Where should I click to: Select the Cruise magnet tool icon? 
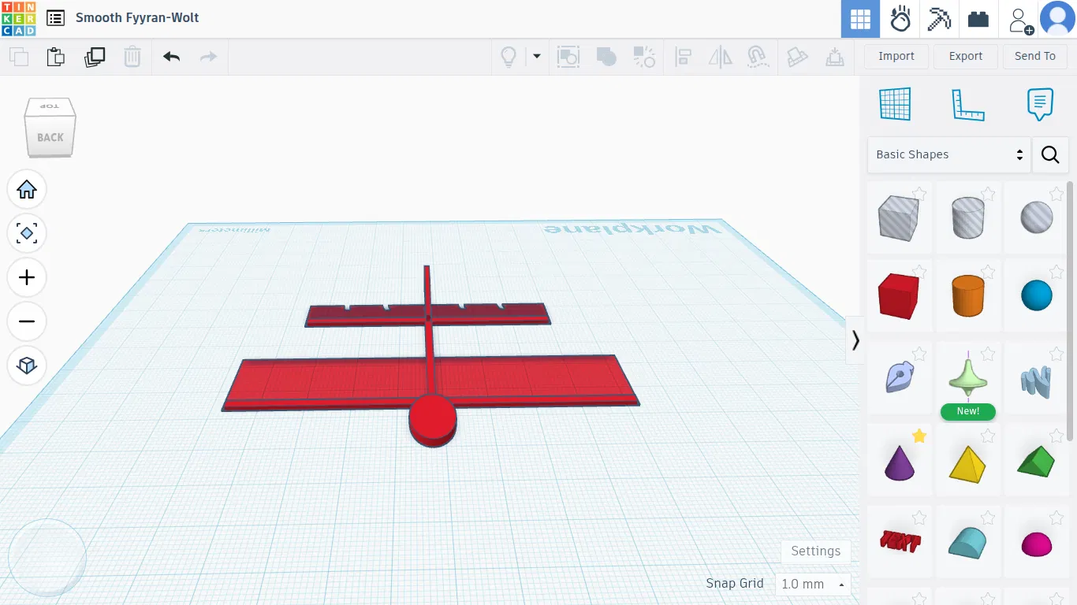[758, 57]
